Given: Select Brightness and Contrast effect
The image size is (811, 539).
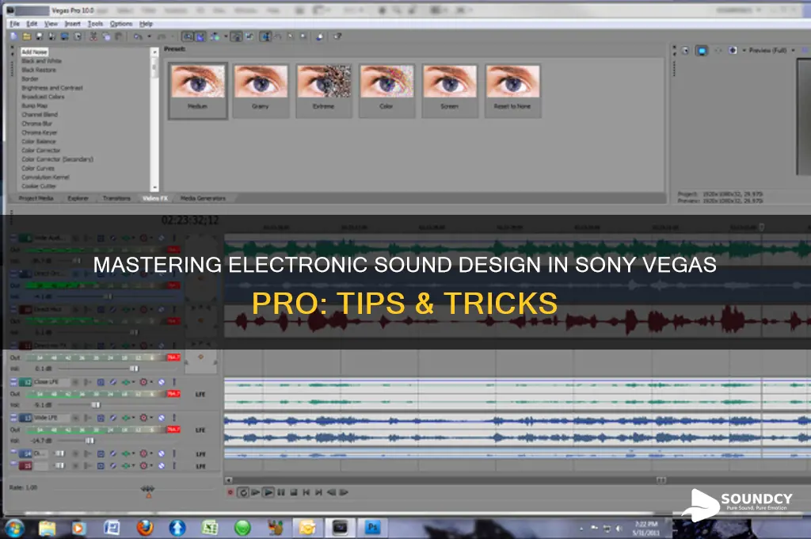Looking at the screenshot, I should (x=51, y=88).
